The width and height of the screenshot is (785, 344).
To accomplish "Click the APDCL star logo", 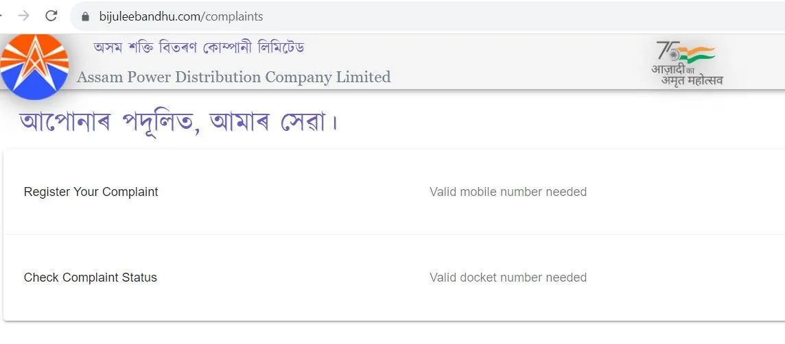I will coord(34,66).
